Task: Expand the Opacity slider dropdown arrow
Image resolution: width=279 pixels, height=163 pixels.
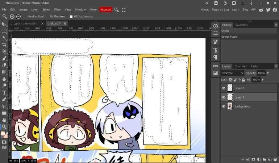Action: (268, 73)
